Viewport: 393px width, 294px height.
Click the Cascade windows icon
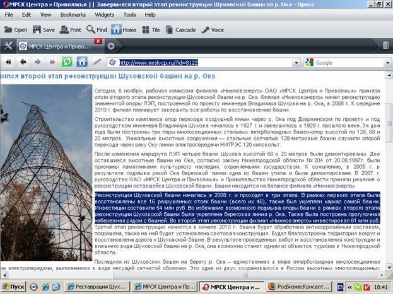pyautogui.click(x=170, y=30)
